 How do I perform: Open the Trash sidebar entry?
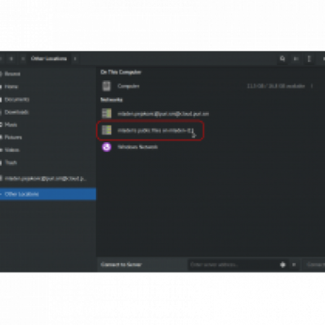coord(11,162)
